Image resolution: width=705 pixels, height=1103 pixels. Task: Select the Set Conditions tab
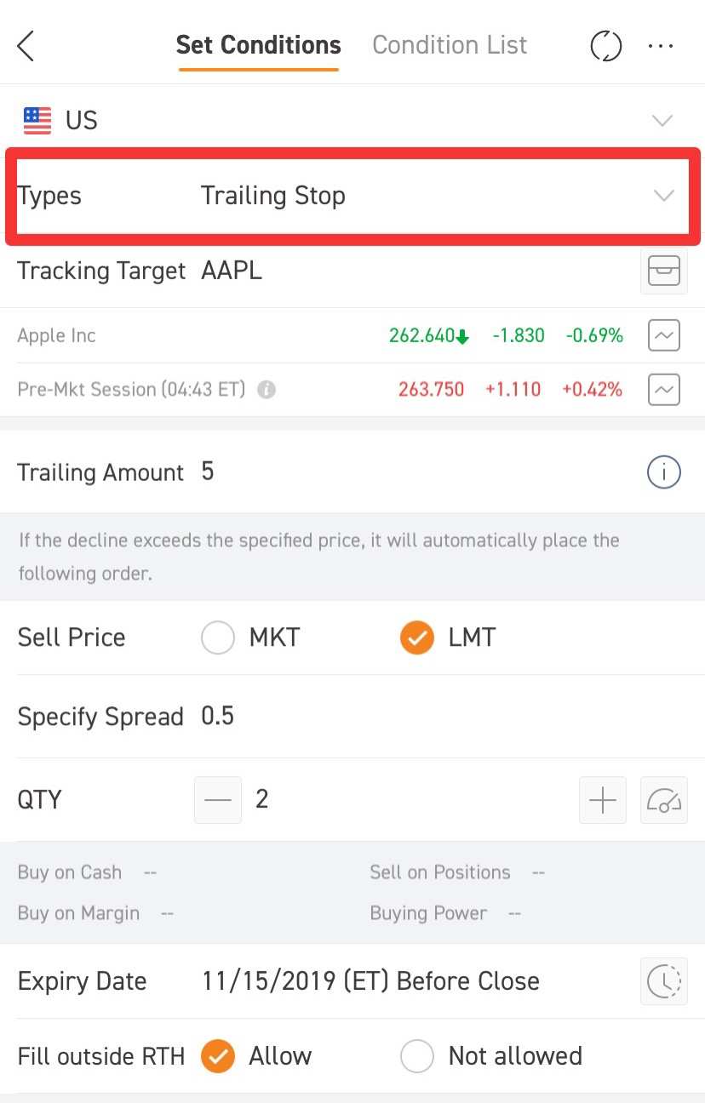(x=258, y=45)
